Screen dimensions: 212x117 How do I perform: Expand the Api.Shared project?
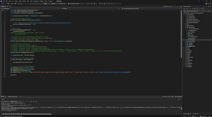185,26
